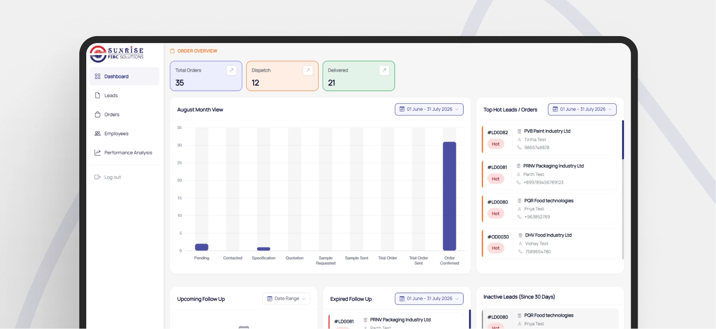Click phone number +963852789
The image size is (716, 329).
click(537, 217)
